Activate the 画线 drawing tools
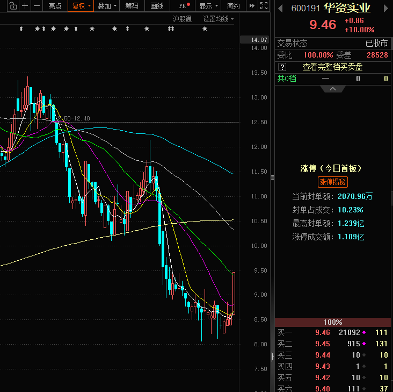393x392 pixels. [x=157, y=5]
